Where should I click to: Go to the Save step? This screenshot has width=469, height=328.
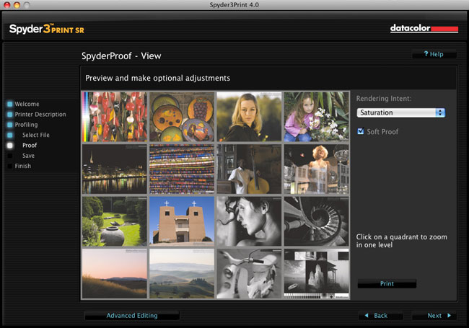click(x=28, y=156)
